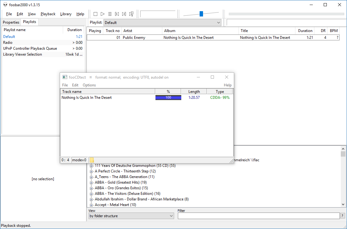Click the Pause button in toolbar
Image resolution: width=347 pixels, height=229 pixels.
(x=110, y=14)
